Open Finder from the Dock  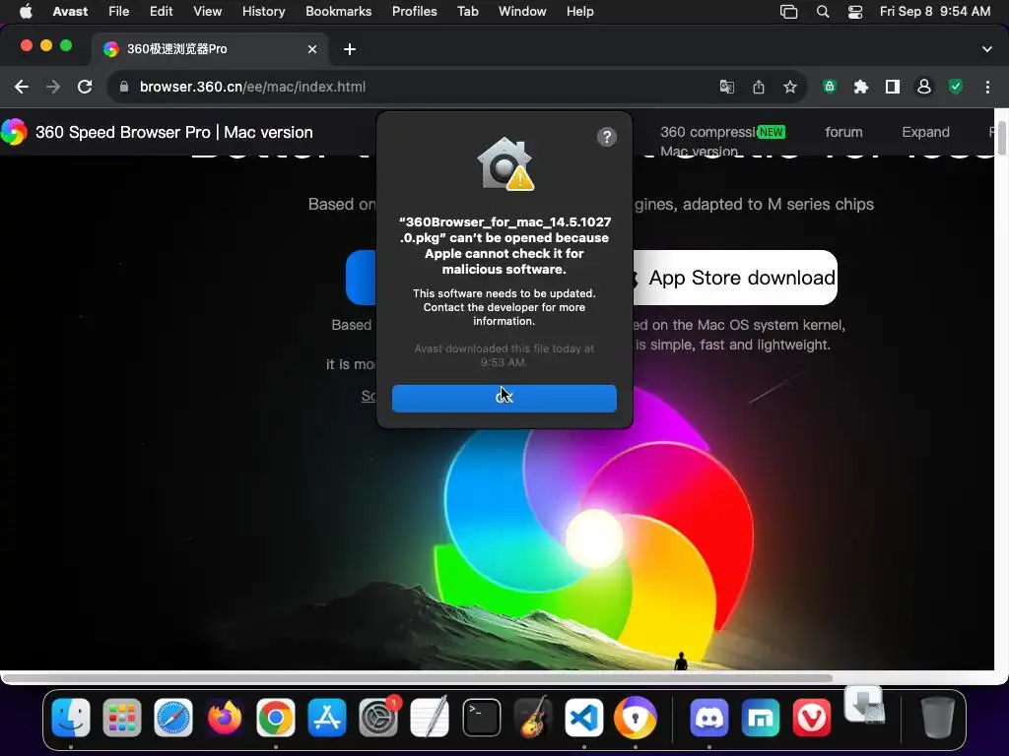(x=71, y=718)
